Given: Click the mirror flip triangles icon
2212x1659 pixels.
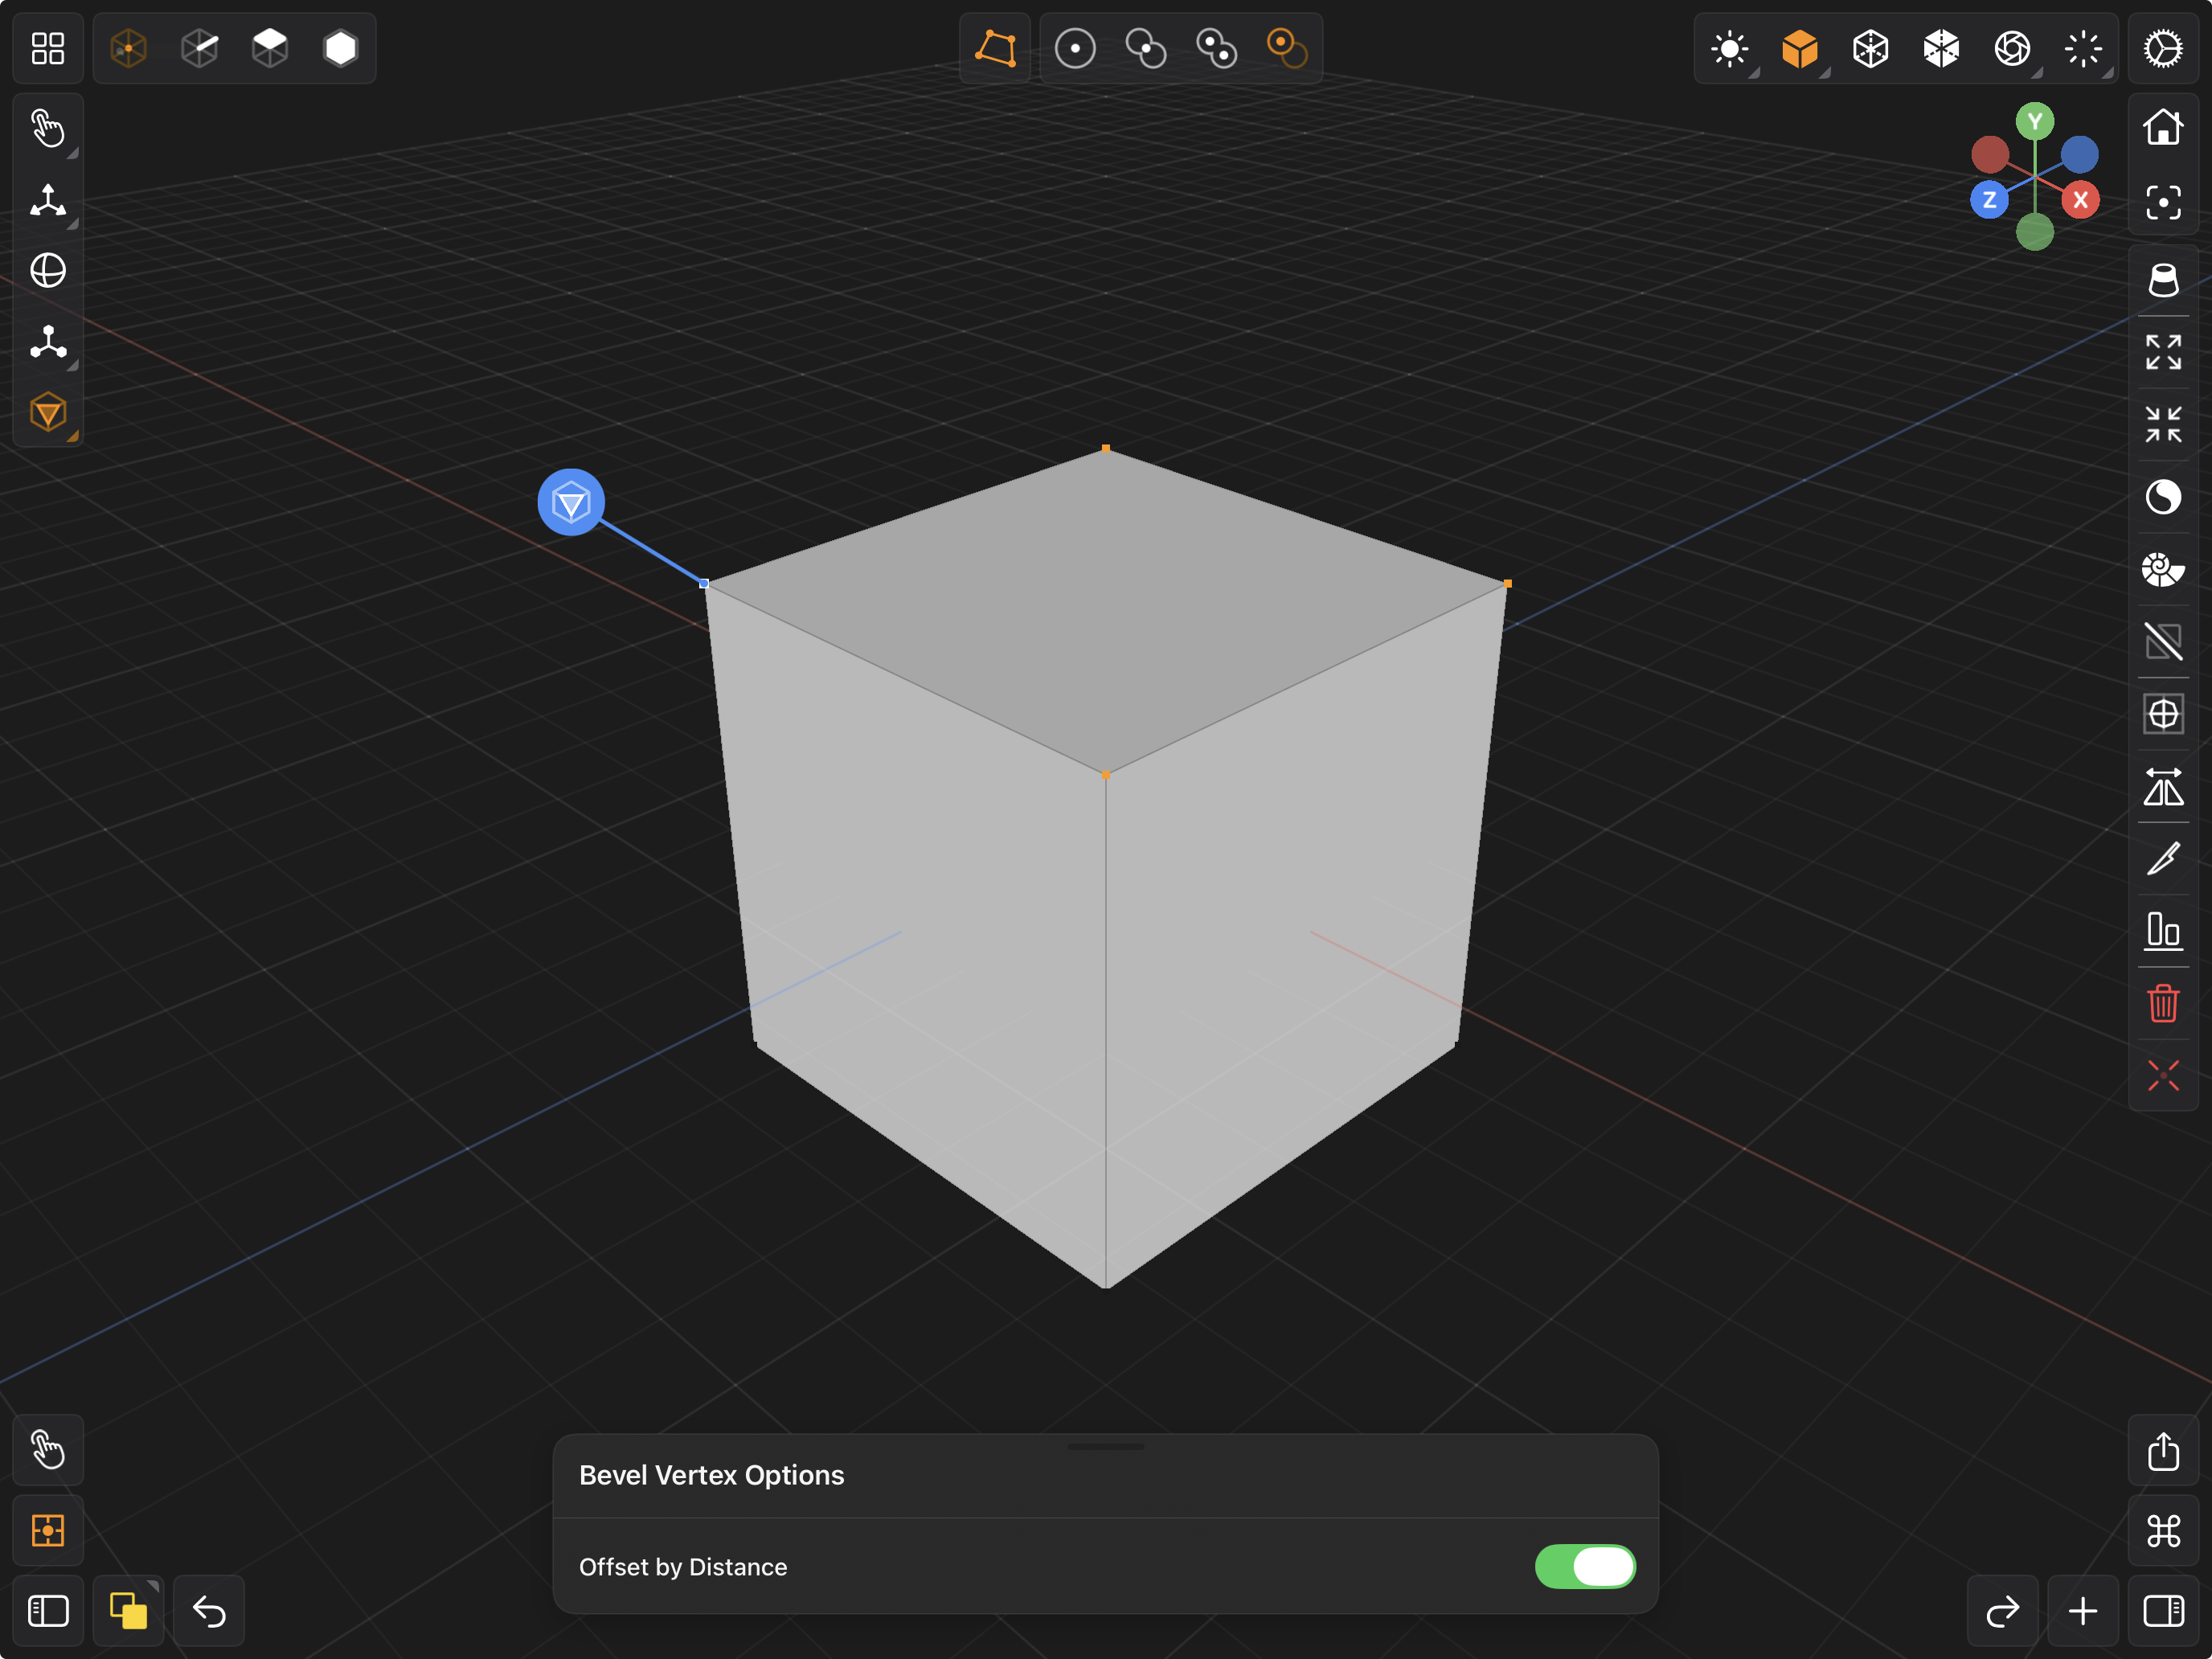Looking at the screenshot, I should tap(2163, 786).
